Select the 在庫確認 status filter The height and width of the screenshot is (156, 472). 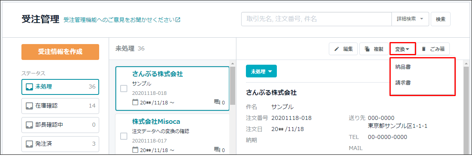60,106
